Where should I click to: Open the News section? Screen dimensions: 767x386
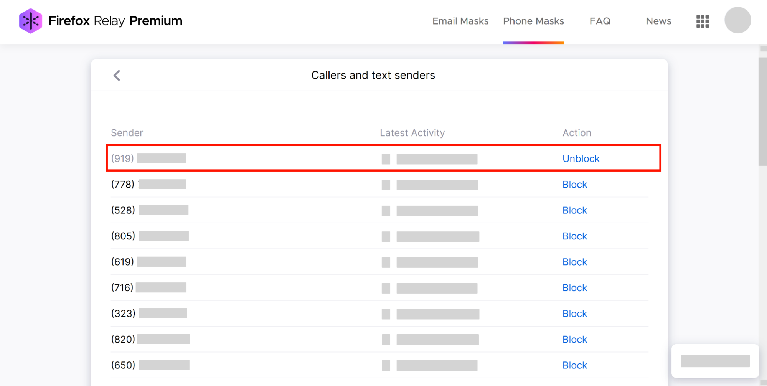[x=658, y=21]
